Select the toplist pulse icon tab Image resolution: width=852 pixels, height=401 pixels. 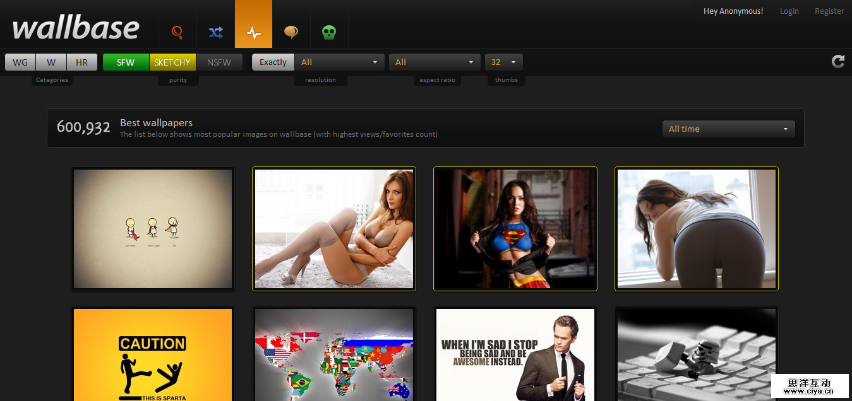pos(253,24)
